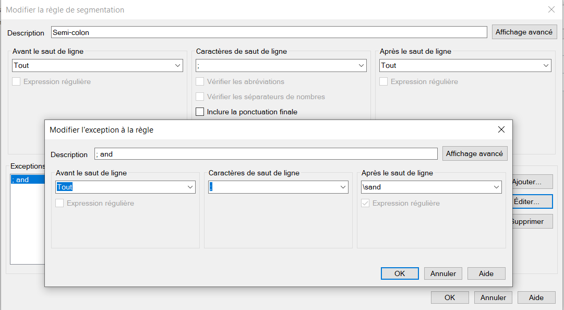Click Affichage avancé for the segmentation rule
This screenshot has height=310, width=564.
coord(524,32)
